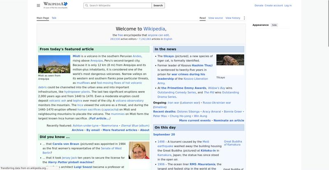Click the By email link
This screenshot has width=329, height=170.
coord(93,130)
